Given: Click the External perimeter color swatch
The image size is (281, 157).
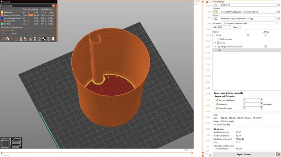Looking at the screenshot, I should click(x=2, y=15).
